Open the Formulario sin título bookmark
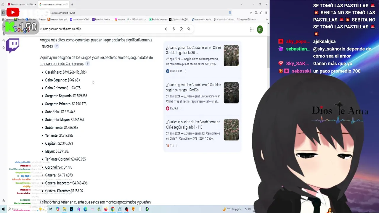 (103, 20)
